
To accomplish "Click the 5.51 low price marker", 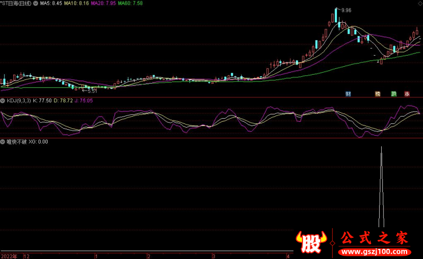I will (92, 91).
